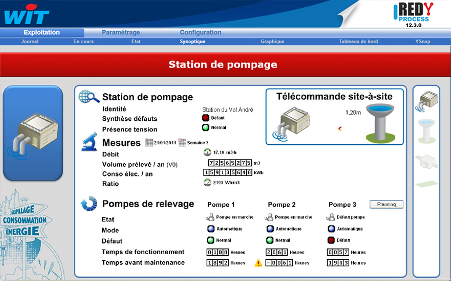
Task: Click the Pompe 1 state pump icon
Action: (210, 217)
